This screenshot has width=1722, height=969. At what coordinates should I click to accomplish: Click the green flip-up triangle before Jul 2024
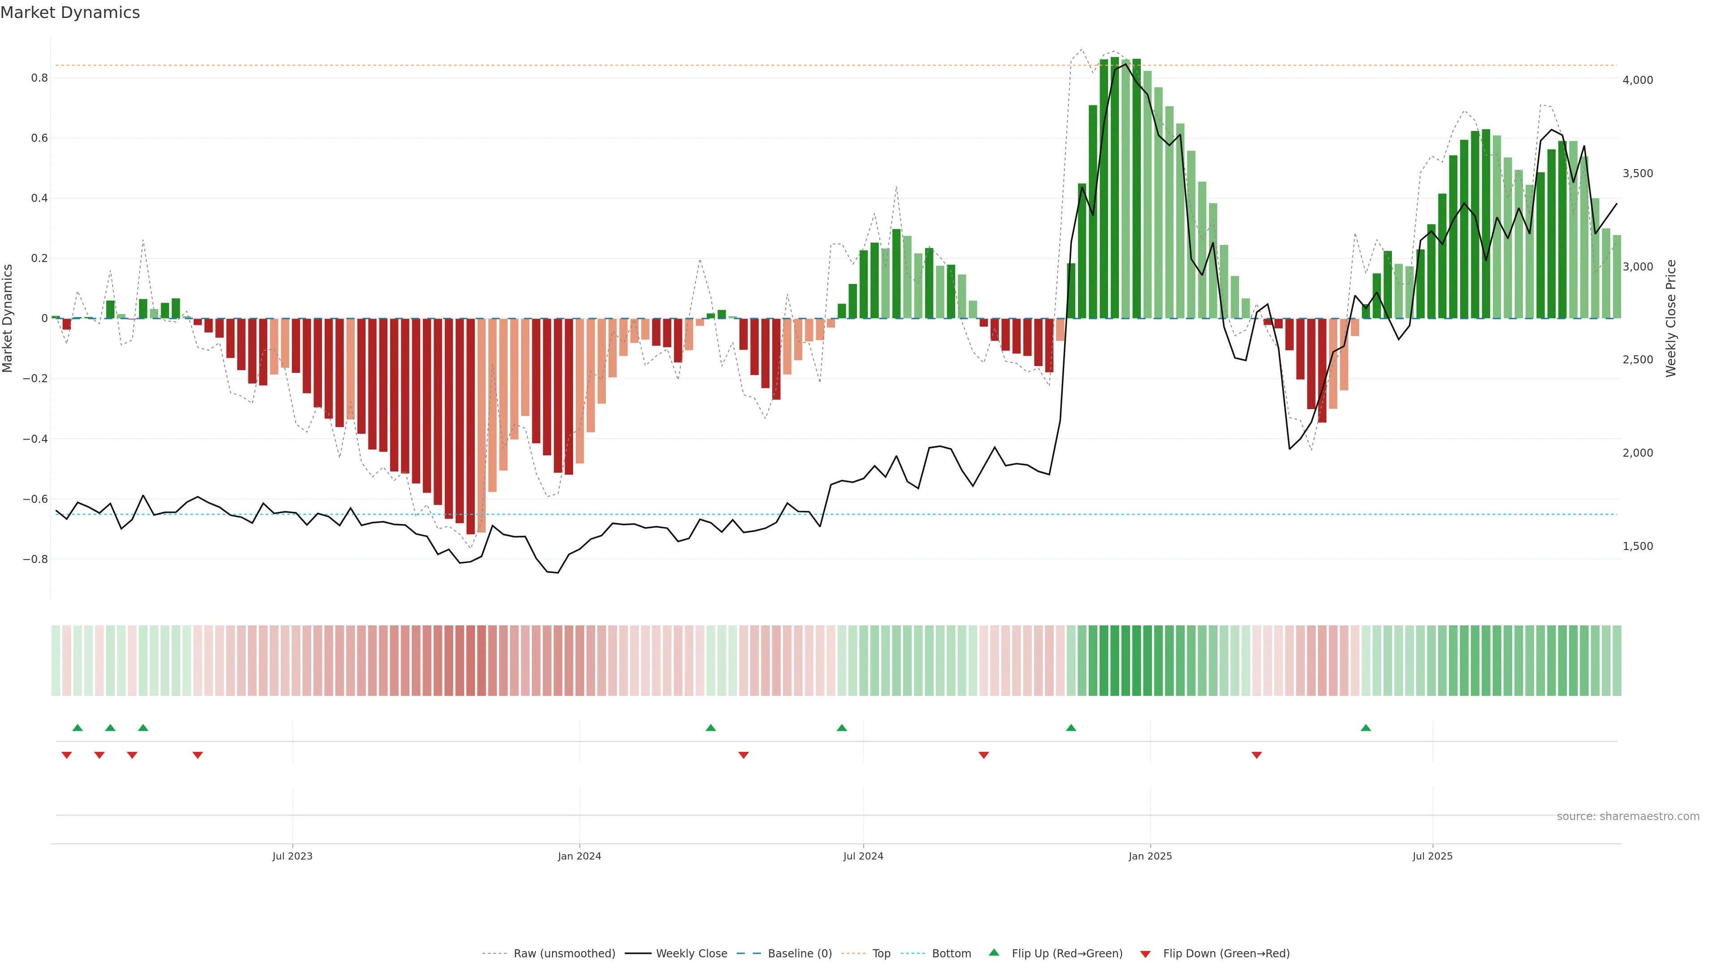[x=842, y=728]
